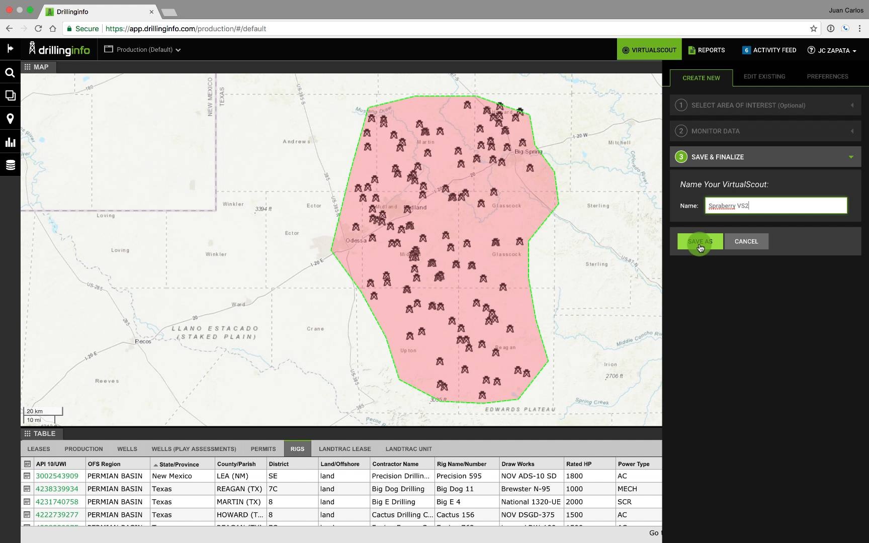Select the location pin tool in the sidebar
The height and width of the screenshot is (543, 869).
point(10,118)
